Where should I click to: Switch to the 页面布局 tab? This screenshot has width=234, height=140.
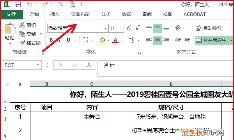tap(80, 14)
